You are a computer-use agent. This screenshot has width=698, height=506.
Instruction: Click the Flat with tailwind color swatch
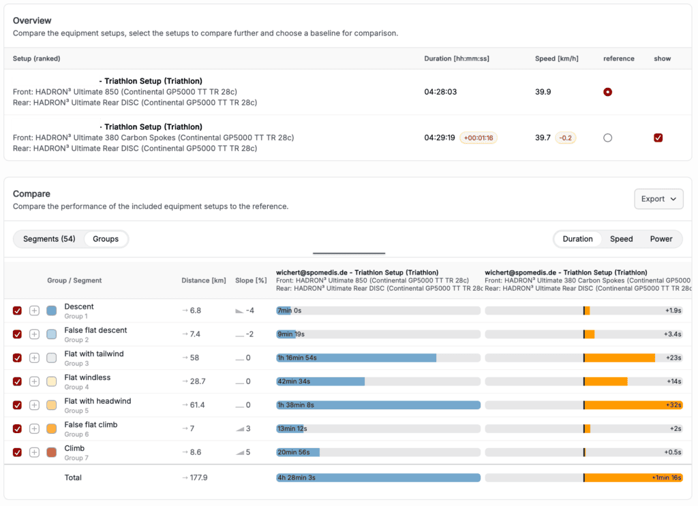[52, 358]
